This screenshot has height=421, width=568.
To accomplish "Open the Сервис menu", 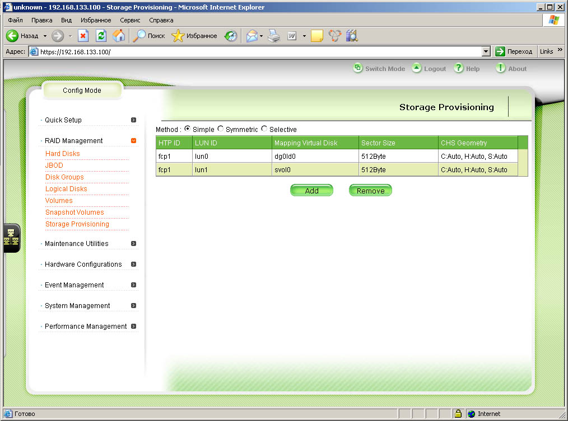I will (130, 20).
